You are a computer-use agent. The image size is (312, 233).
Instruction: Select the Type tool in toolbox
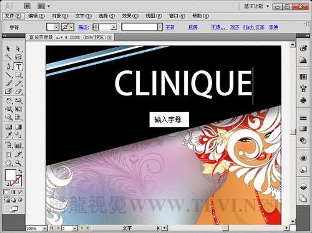[19, 67]
